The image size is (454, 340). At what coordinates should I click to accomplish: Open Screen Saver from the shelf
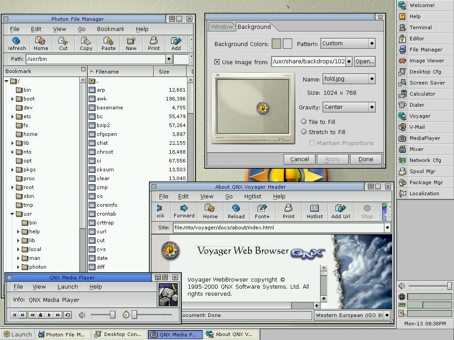click(425, 83)
